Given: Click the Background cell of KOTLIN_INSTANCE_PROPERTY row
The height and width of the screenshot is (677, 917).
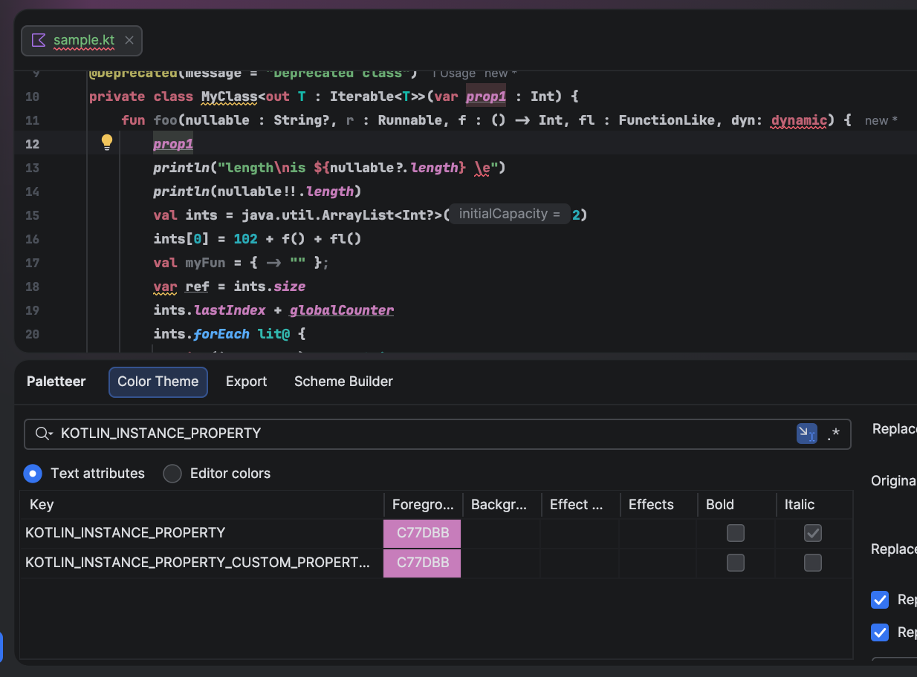Looking at the screenshot, I should (502, 533).
